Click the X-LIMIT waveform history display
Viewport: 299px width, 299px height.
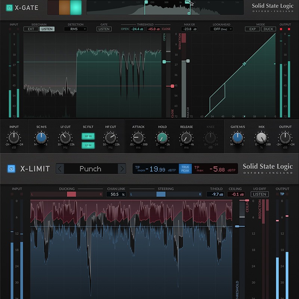point(131,249)
